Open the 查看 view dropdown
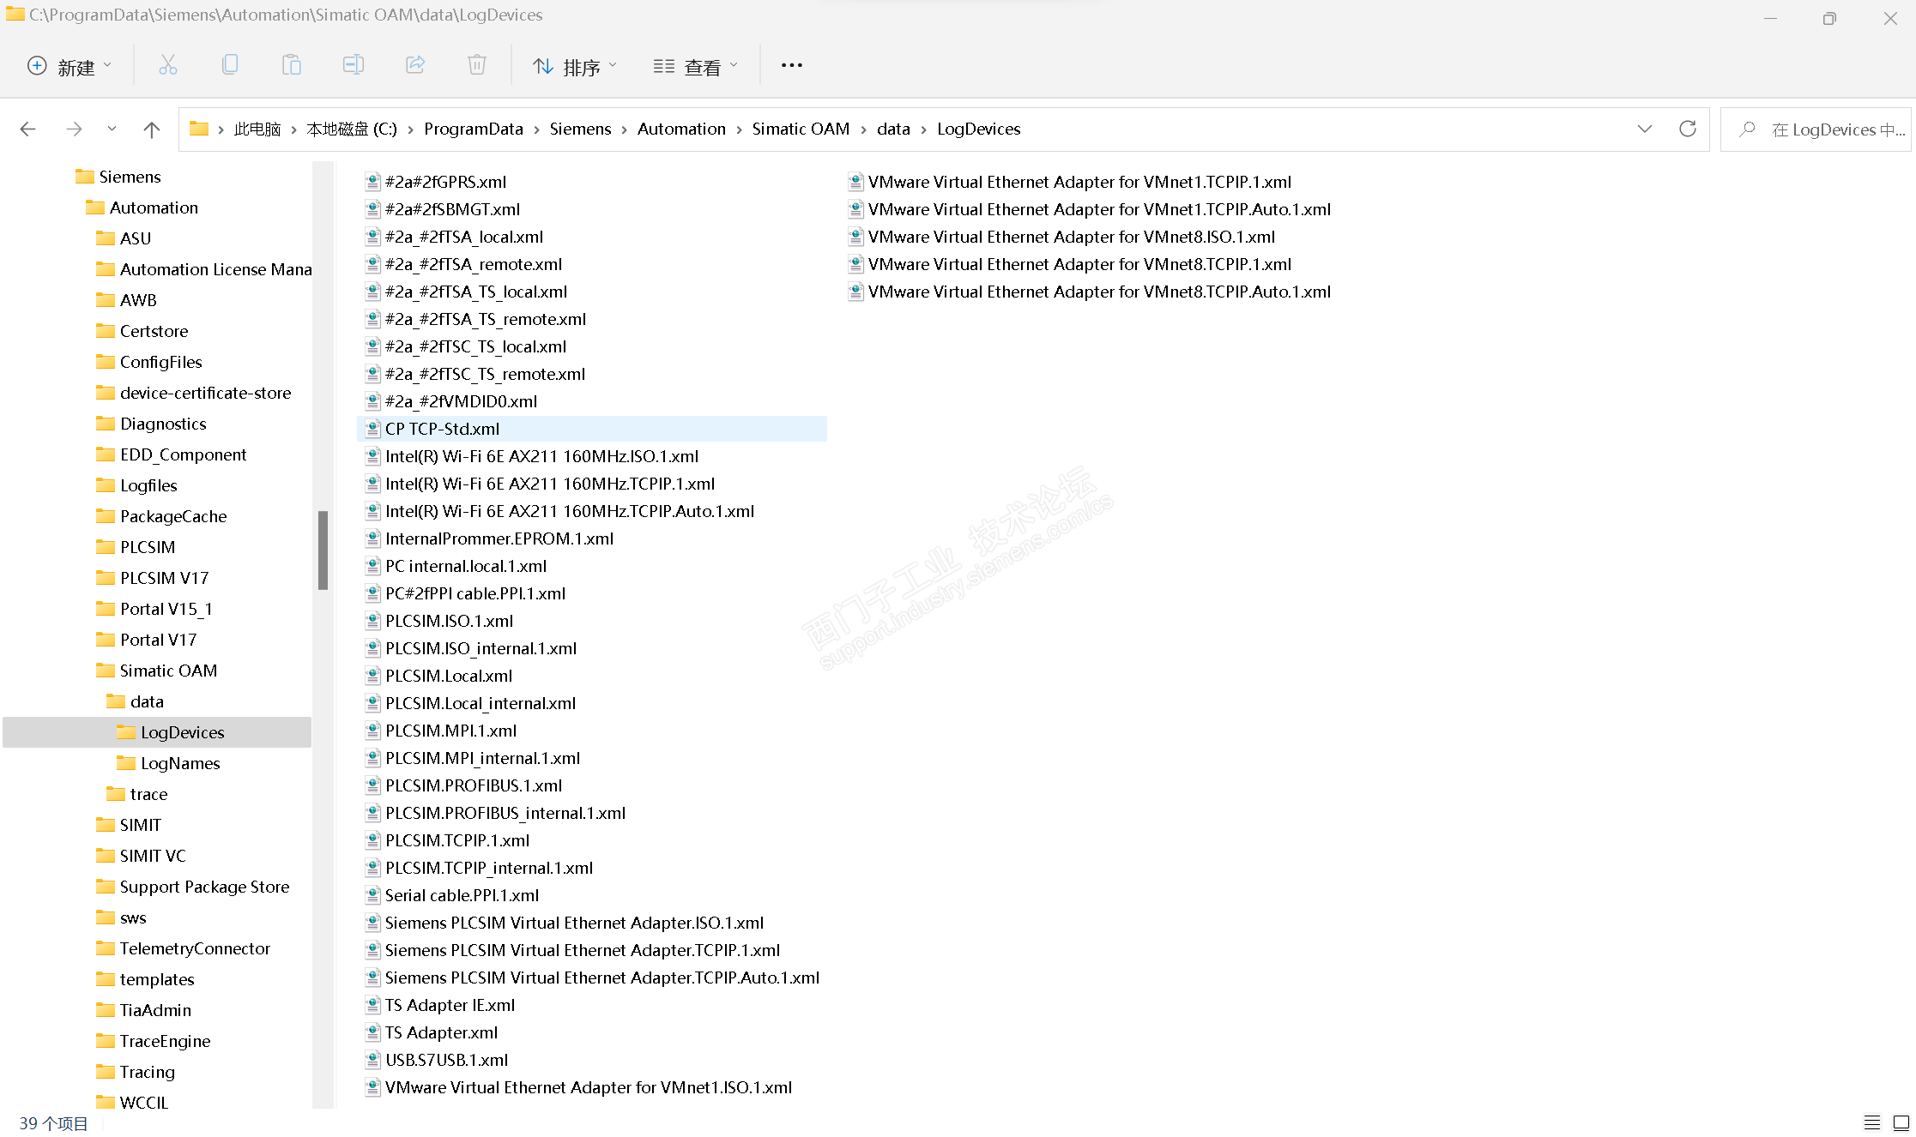The width and height of the screenshot is (1916, 1137). (x=695, y=66)
